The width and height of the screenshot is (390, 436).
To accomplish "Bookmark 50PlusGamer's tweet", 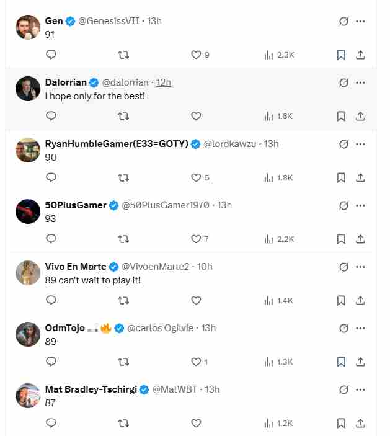I will point(341,239).
